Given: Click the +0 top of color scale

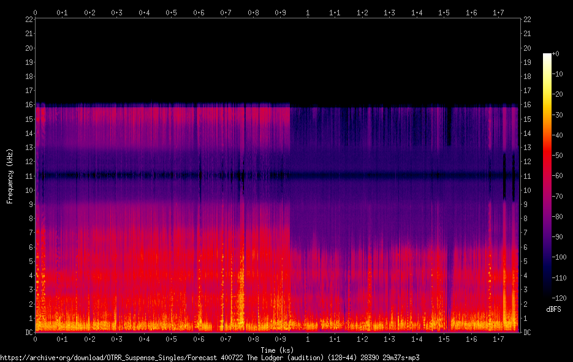Looking at the screenshot, I should (x=556, y=54).
